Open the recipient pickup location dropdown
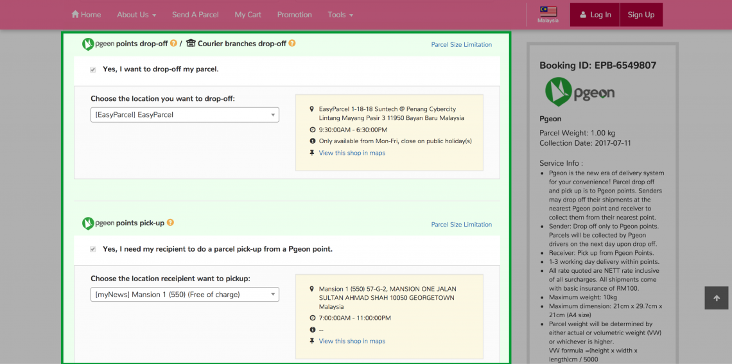Viewport: 732px width, 364px height. [x=184, y=295]
